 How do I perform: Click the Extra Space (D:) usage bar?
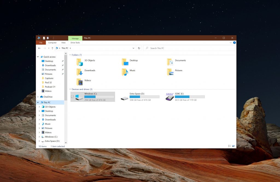[x=144, y=97]
